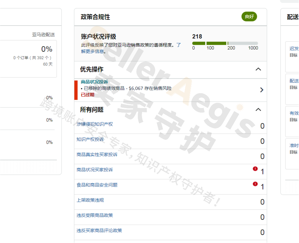Open 上架政策违规 link
The width and height of the screenshot is (299, 243).
pos(90,200)
